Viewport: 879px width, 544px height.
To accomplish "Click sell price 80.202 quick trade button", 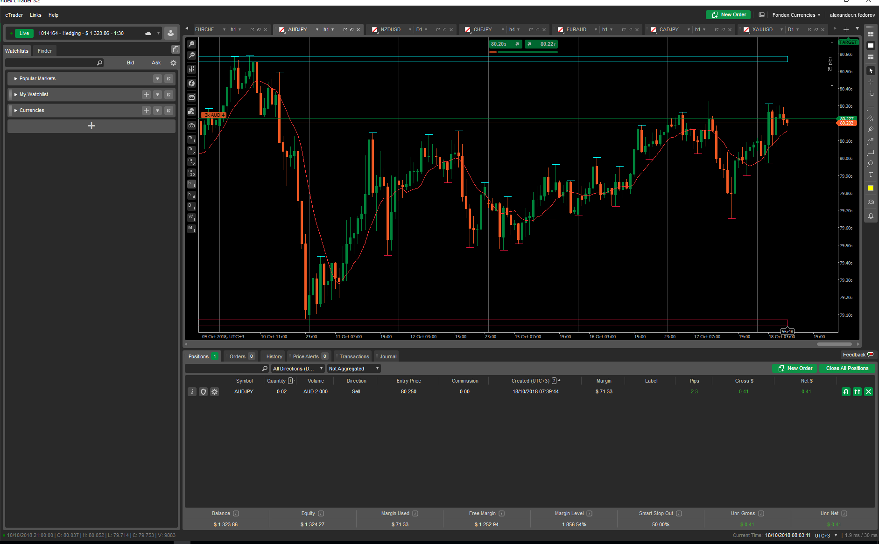I will 506,44.
